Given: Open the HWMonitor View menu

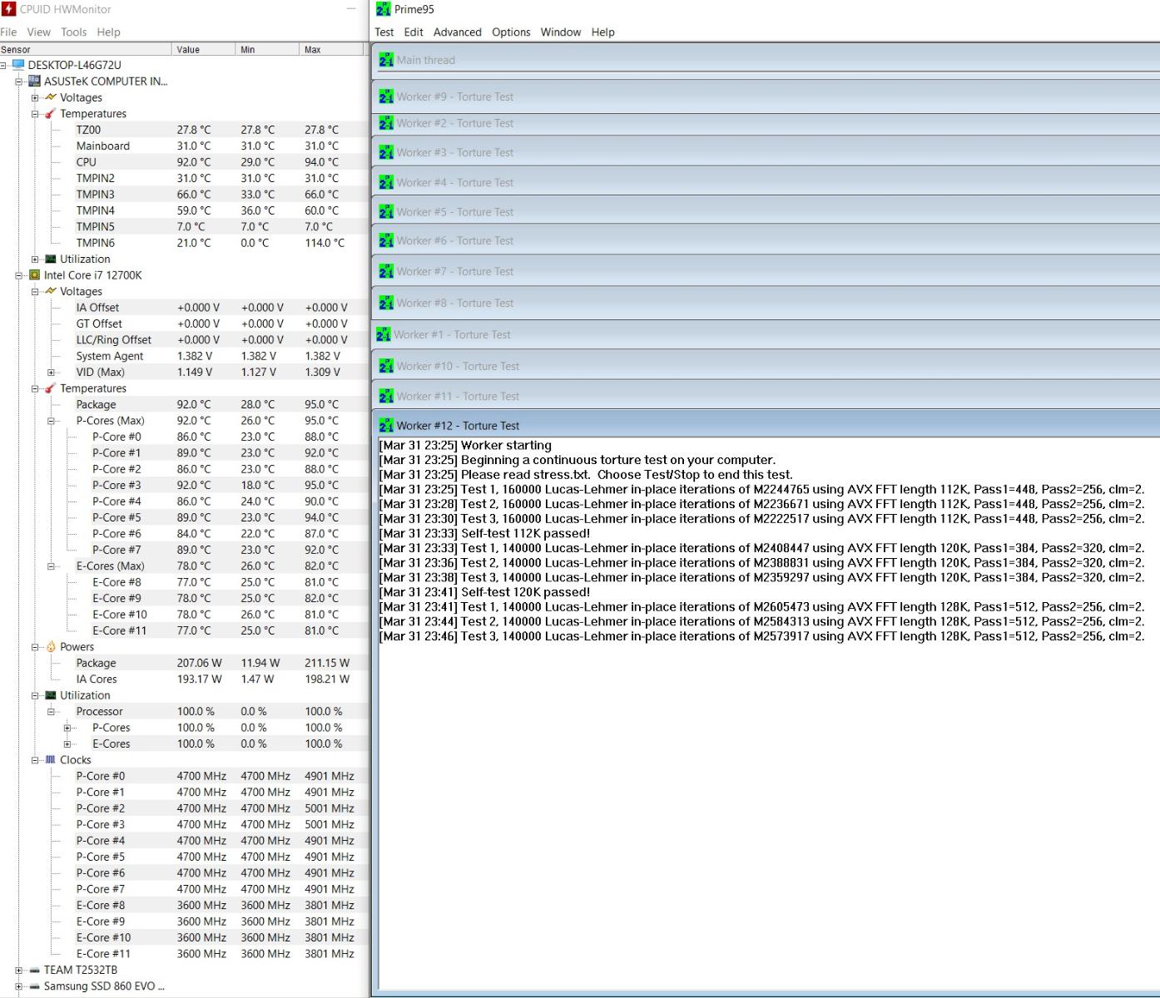Looking at the screenshot, I should (39, 32).
